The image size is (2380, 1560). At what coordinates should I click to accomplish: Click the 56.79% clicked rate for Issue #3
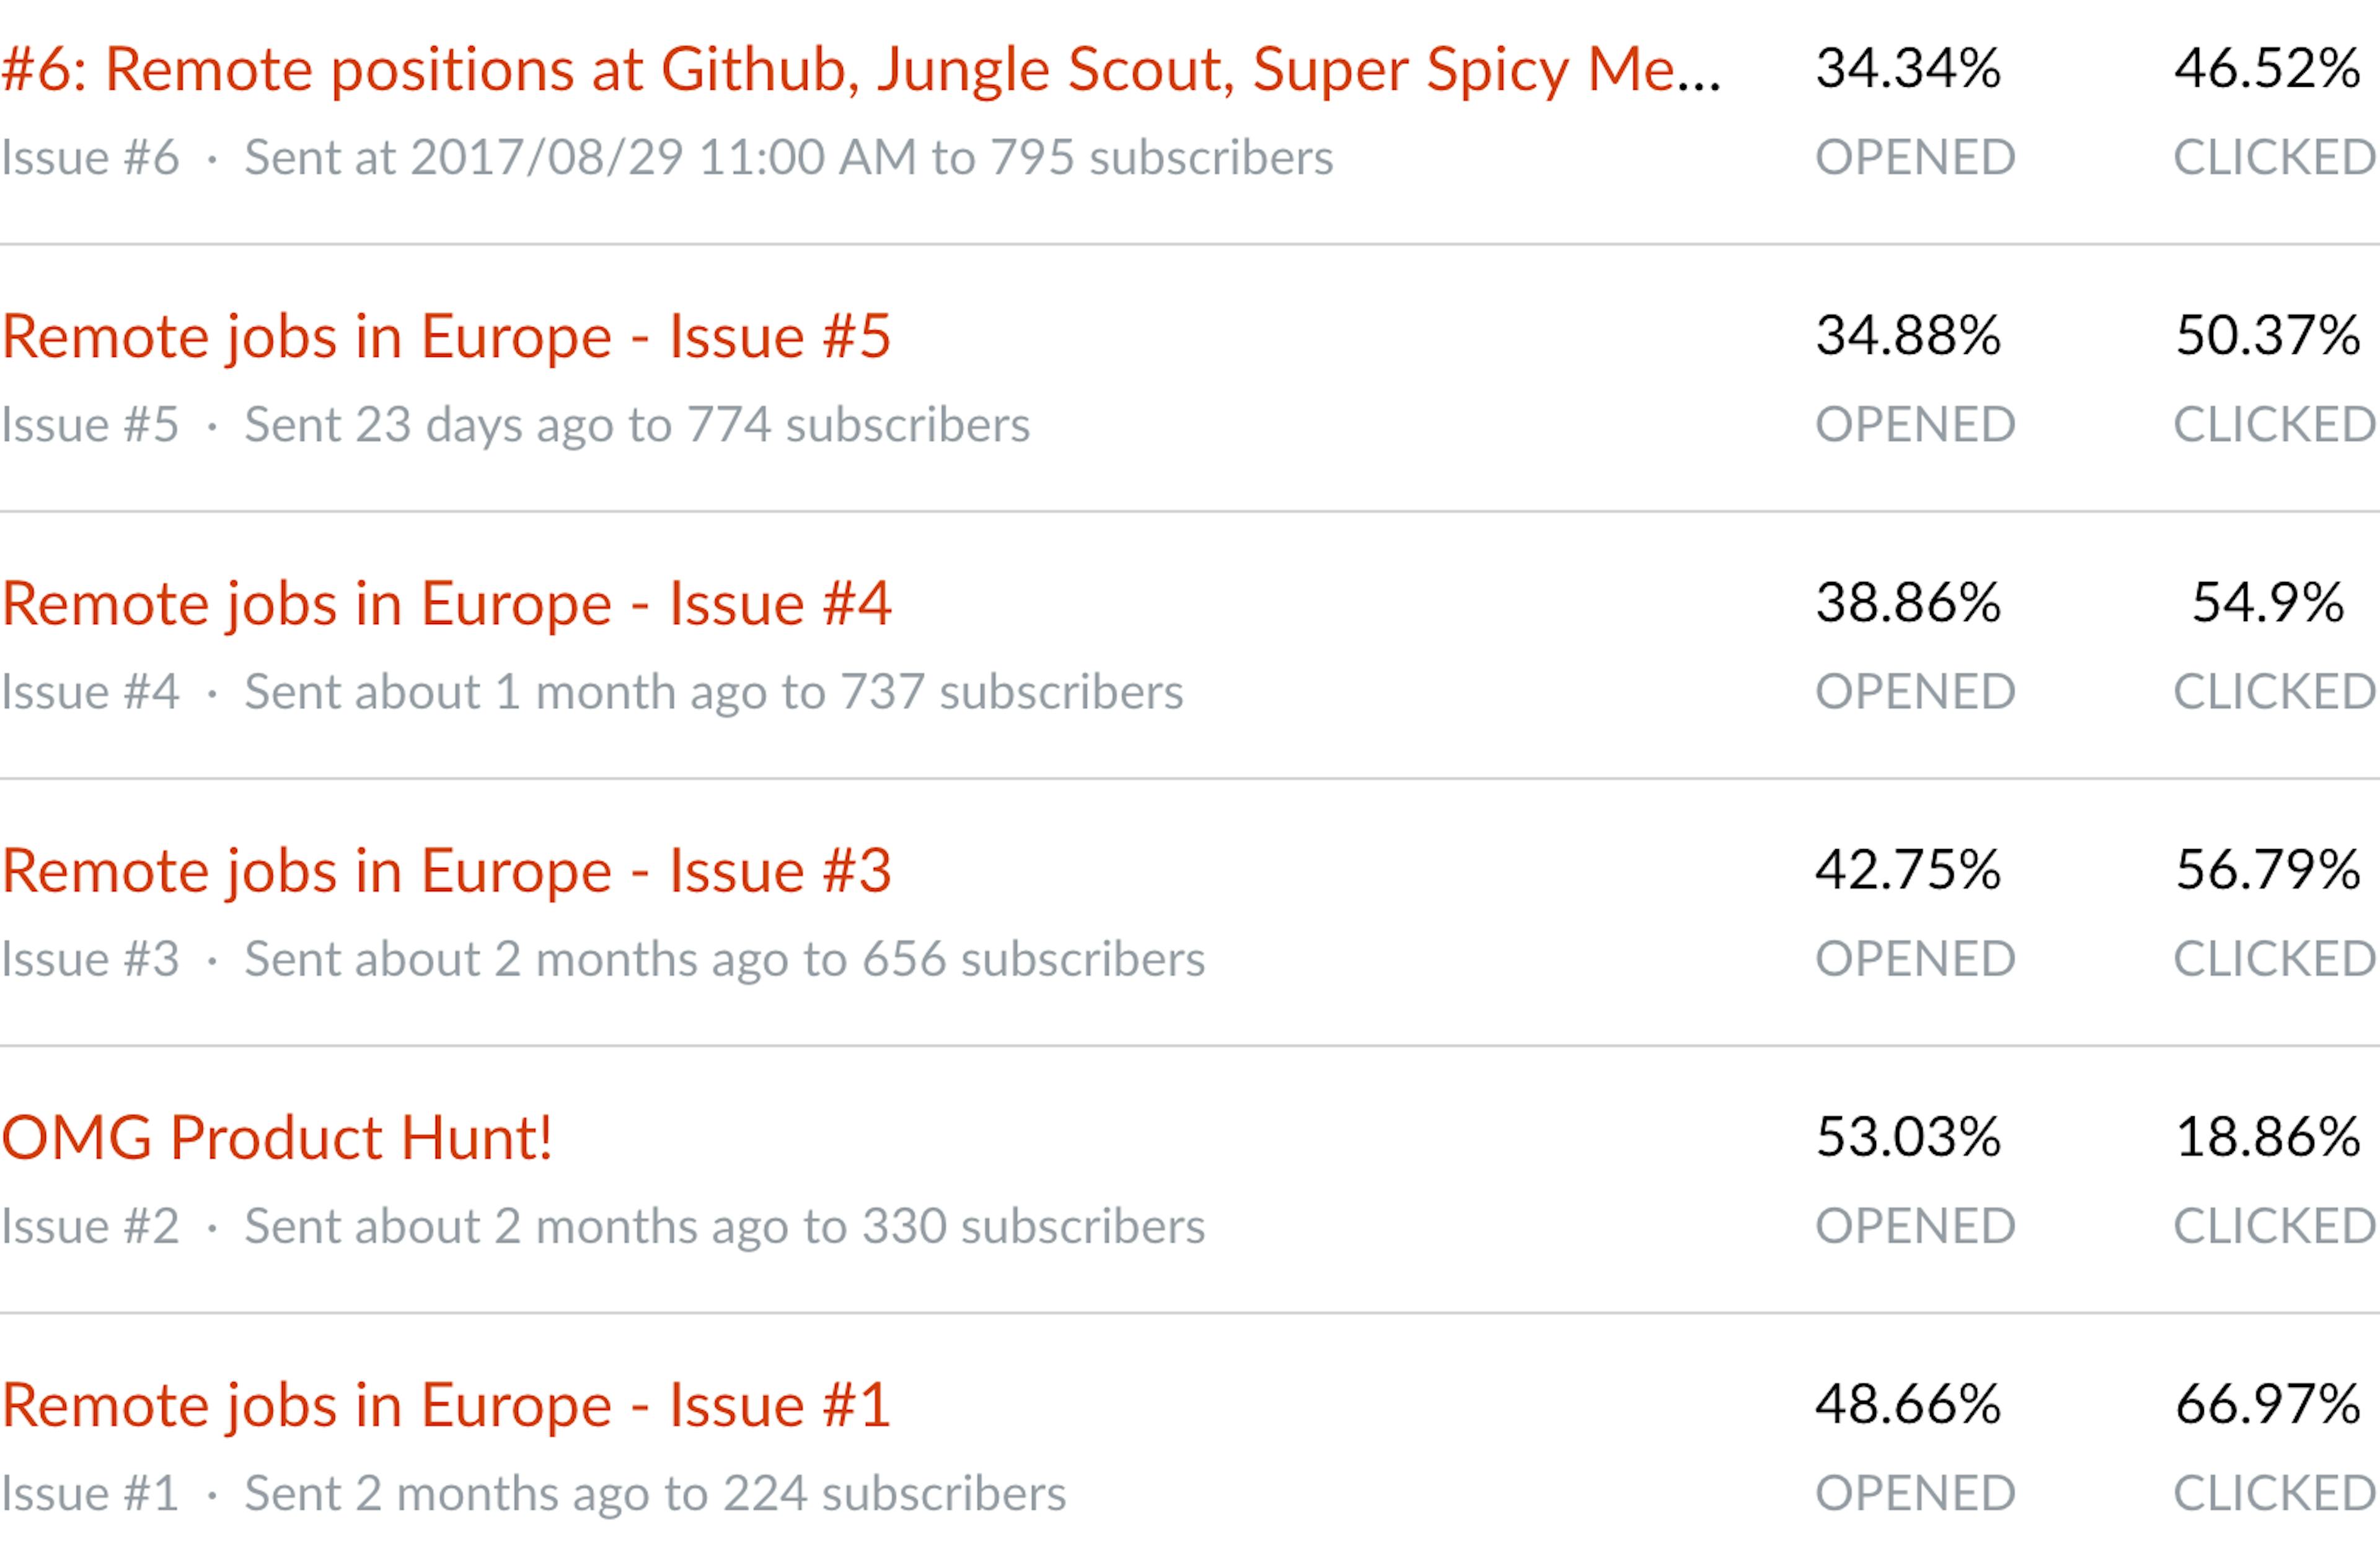point(2268,870)
